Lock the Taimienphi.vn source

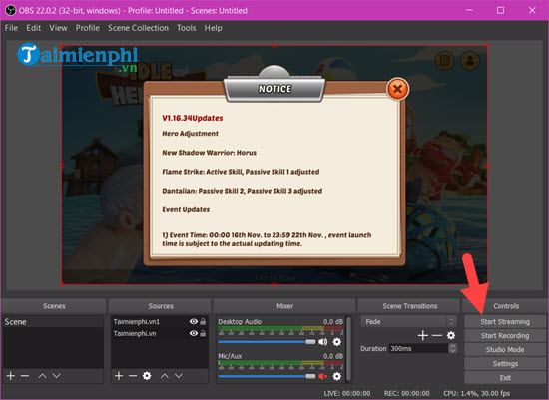tap(203, 333)
